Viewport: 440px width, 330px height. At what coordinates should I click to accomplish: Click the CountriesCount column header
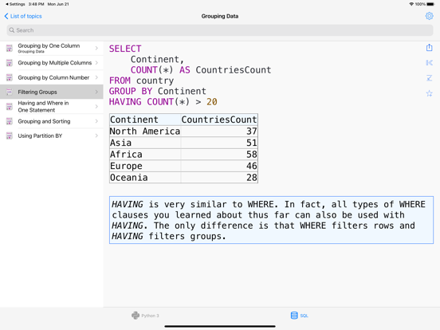219,120
